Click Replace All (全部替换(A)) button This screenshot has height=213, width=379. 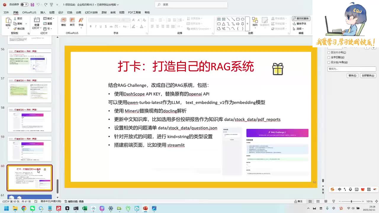368,75
